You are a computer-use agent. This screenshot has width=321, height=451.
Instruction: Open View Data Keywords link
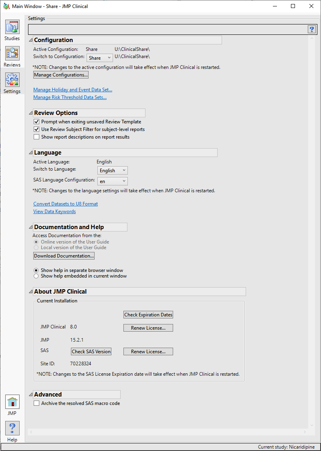pyautogui.click(x=55, y=211)
